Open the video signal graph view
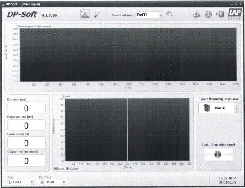Image resolution: width=245 pixels, height=188 pixels. coord(85,14)
